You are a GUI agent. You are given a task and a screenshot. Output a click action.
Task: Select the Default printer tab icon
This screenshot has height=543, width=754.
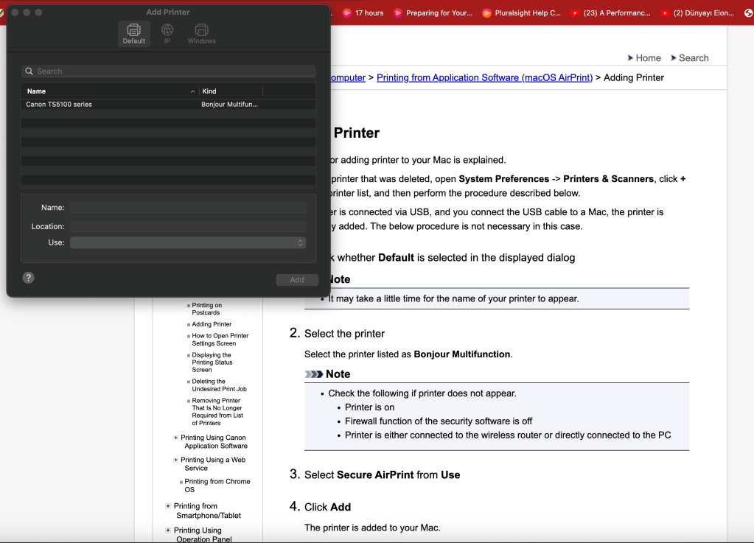[133, 34]
